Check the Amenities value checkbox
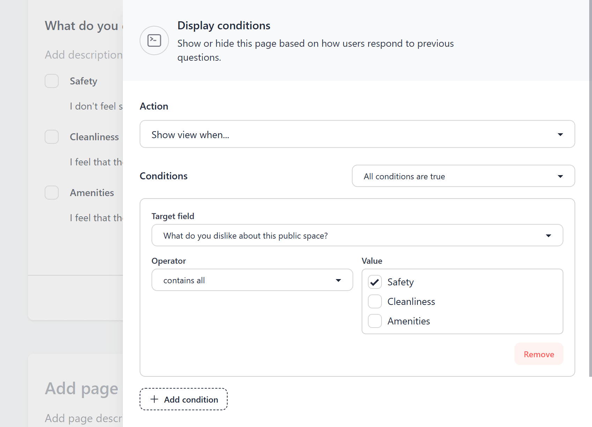 [375, 321]
